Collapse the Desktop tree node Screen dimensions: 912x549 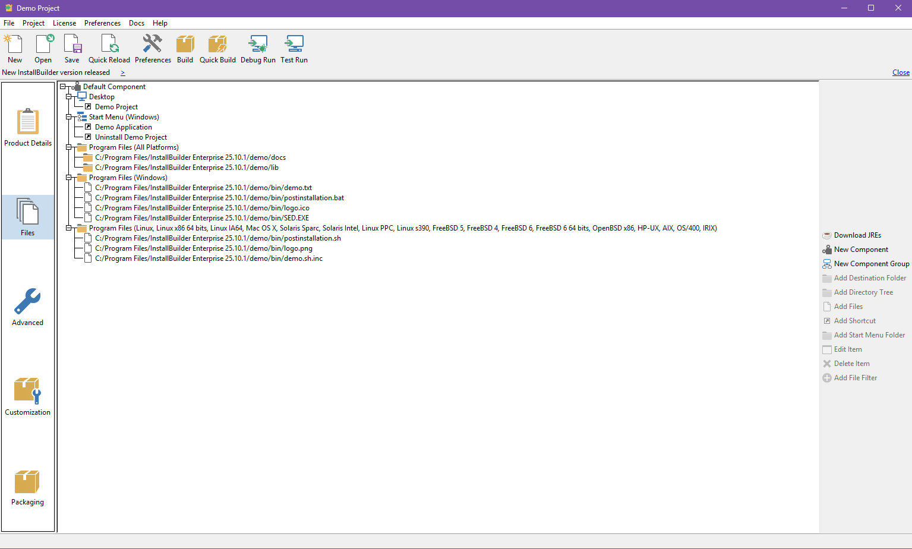pyautogui.click(x=68, y=97)
